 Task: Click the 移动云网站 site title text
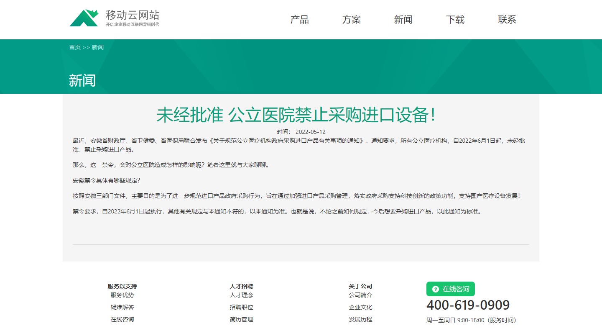click(132, 15)
